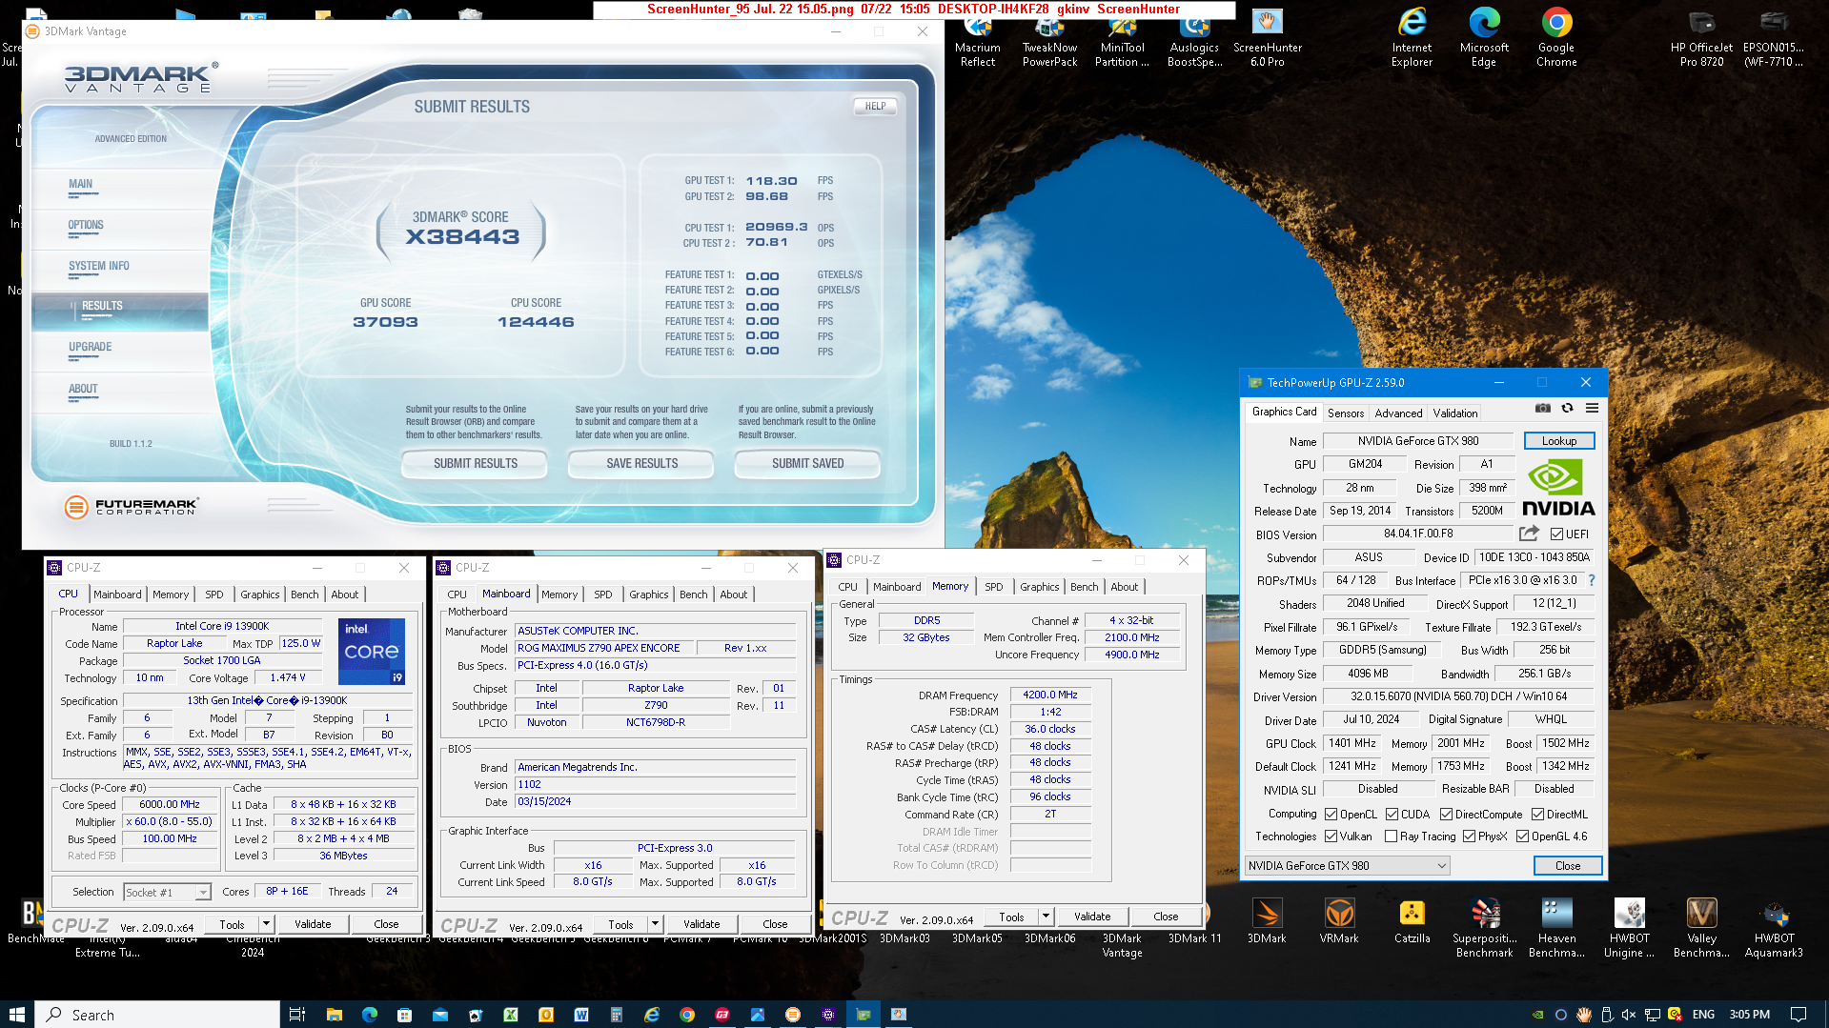
Task: Click the SUBMIT RESULTS button
Action: [x=475, y=463]
